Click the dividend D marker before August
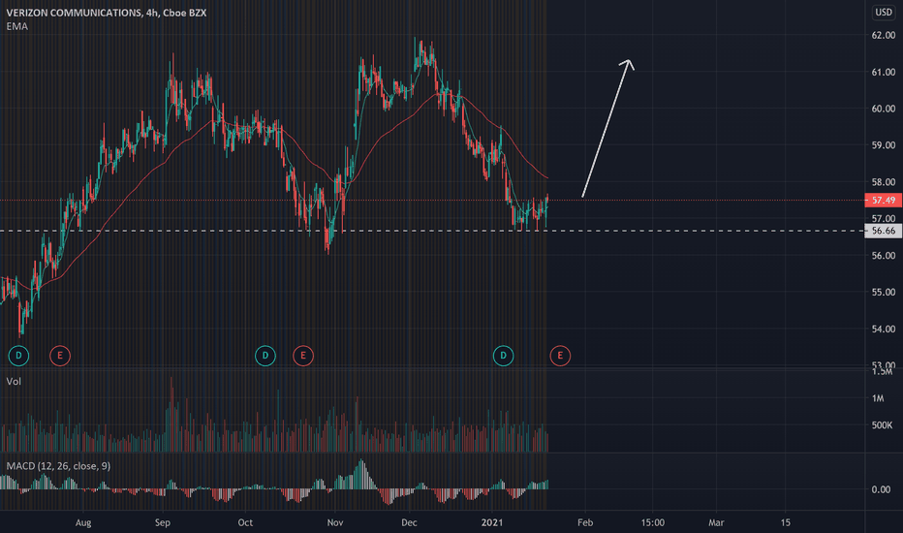 (18, 356)
